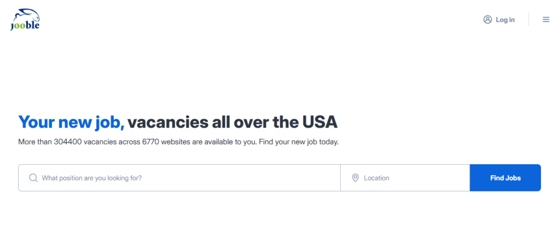560x226 pixels.
Task: Click the divider line beside Log in
Action: 529,20
